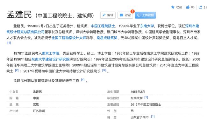Screen dimensions: 207x119
Task: Open the 梁思成建筑奖 link
Action: pos(107,38)
